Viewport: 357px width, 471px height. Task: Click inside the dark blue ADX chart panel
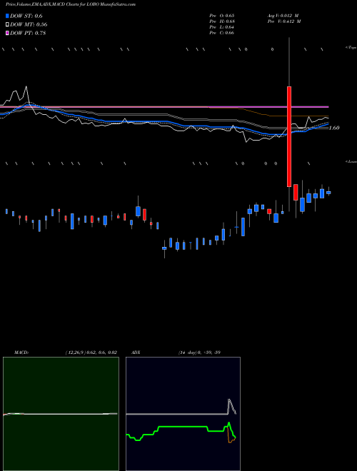(x=183, y=414)
